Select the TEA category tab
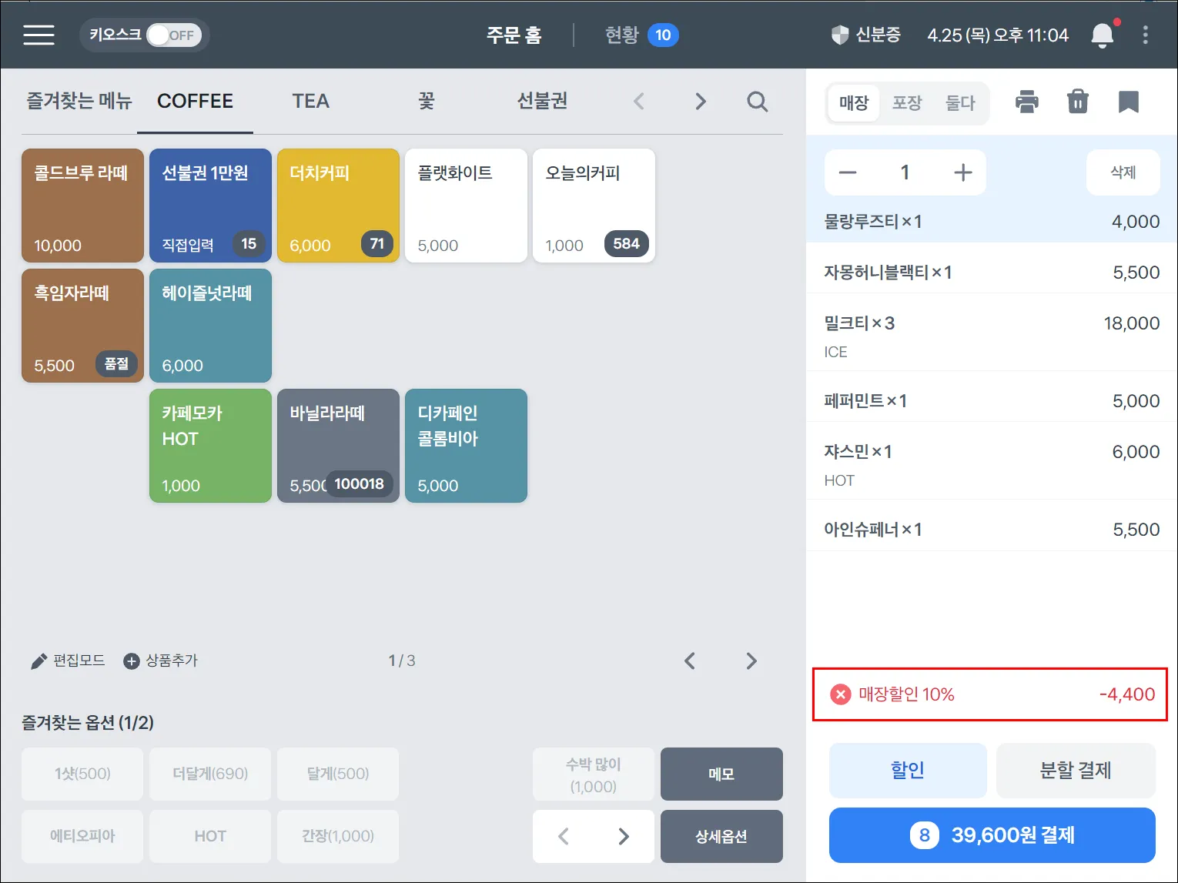 pyautogui.click(x=311, y=101)
